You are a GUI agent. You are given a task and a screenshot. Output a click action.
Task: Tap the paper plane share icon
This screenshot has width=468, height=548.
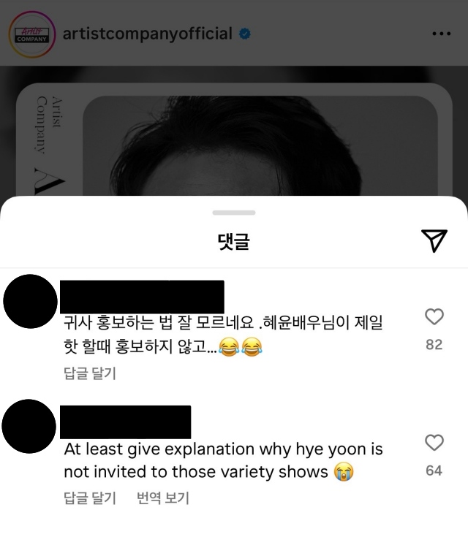click(434, 240)
